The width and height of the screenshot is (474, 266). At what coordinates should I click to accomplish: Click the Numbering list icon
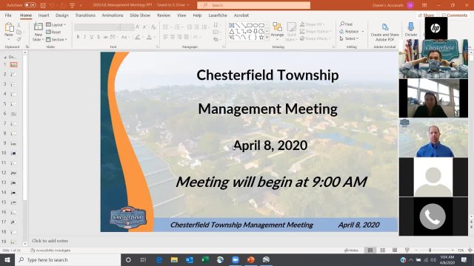click(178, 27)
